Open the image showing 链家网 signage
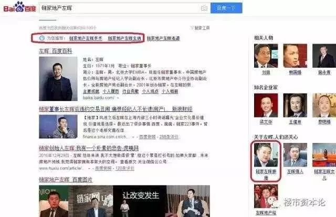The height and width of the screenshot is (217, 336). (x=91, y=201)
